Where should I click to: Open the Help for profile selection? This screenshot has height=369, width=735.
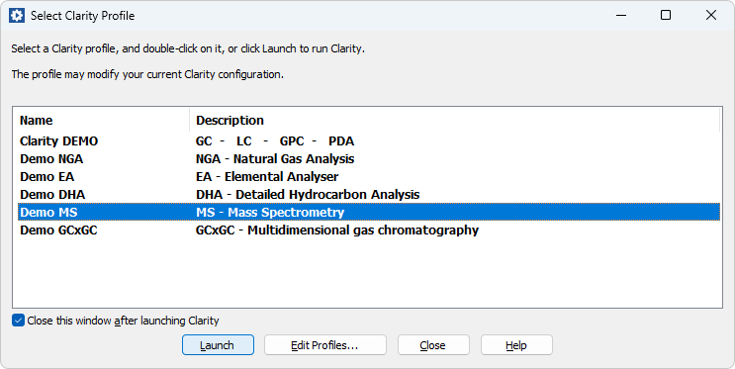coord(516,345)
